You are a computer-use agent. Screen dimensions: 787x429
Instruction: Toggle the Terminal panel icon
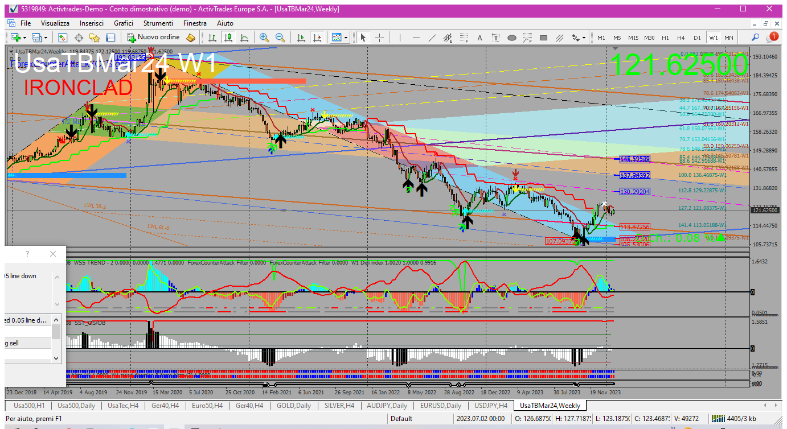pos(110,38)
